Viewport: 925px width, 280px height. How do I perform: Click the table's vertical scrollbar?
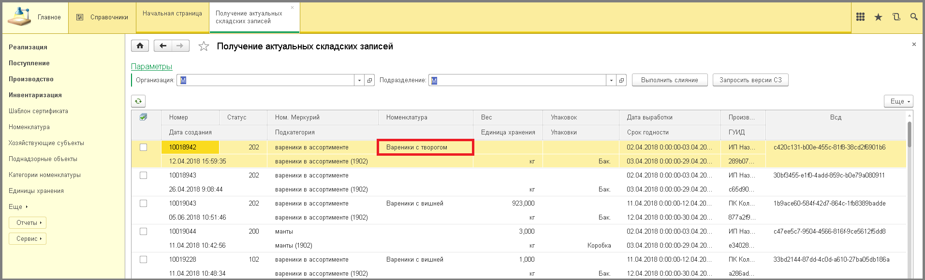909,135
